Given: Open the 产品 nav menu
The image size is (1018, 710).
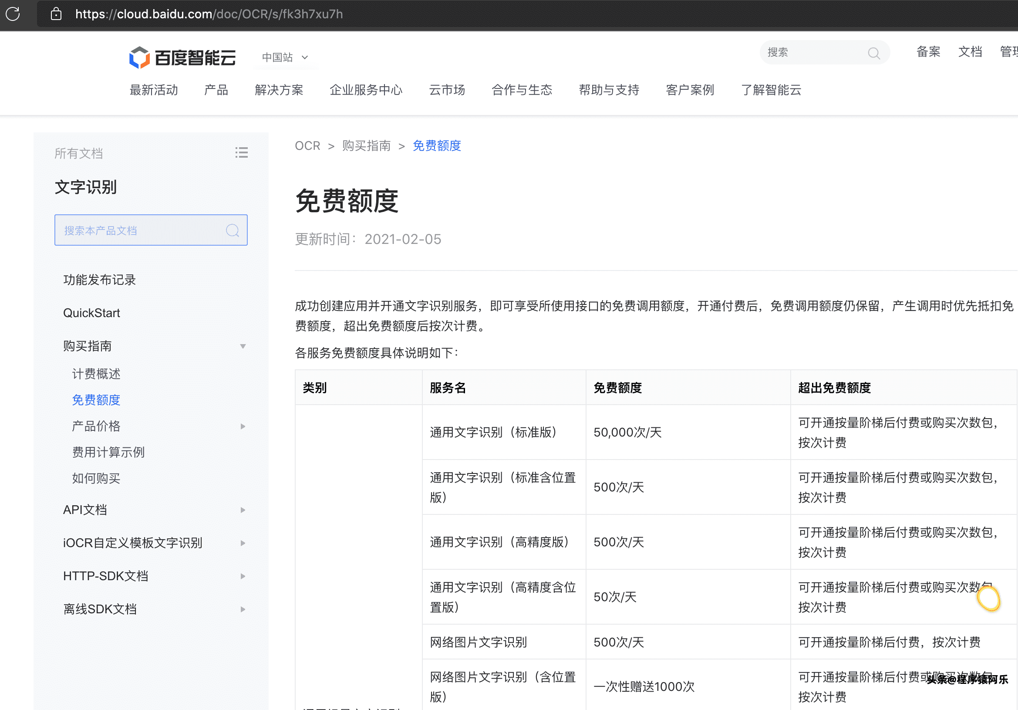Looking at the screenshot, I should pyautogui.click(x=216, y=90).
